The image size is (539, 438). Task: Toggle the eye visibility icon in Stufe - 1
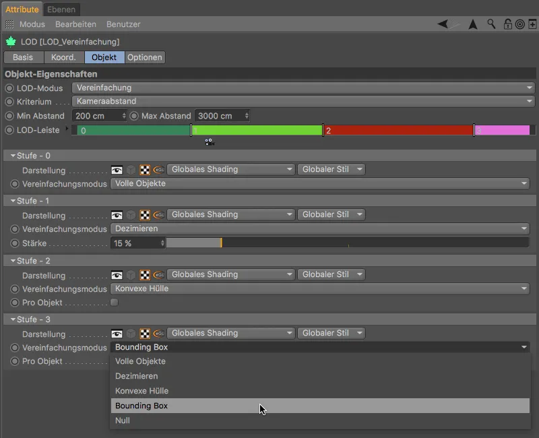pos(117,215)
